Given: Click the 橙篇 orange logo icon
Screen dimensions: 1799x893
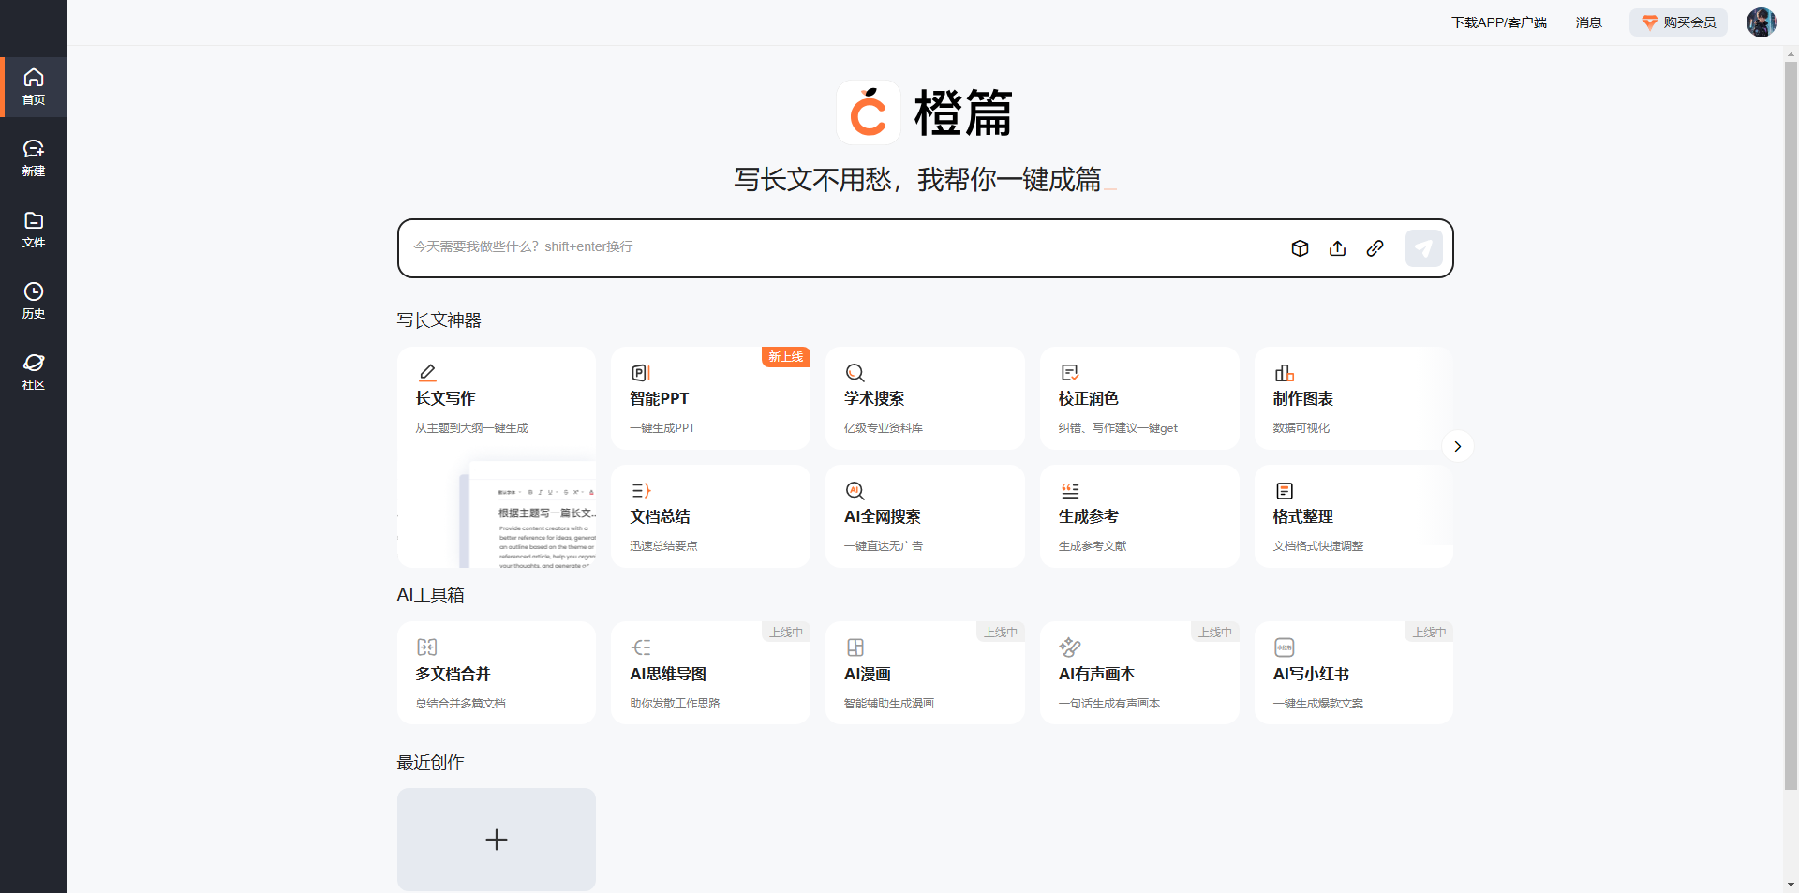Looking at the screenshot, I should [x=869, y=112].
